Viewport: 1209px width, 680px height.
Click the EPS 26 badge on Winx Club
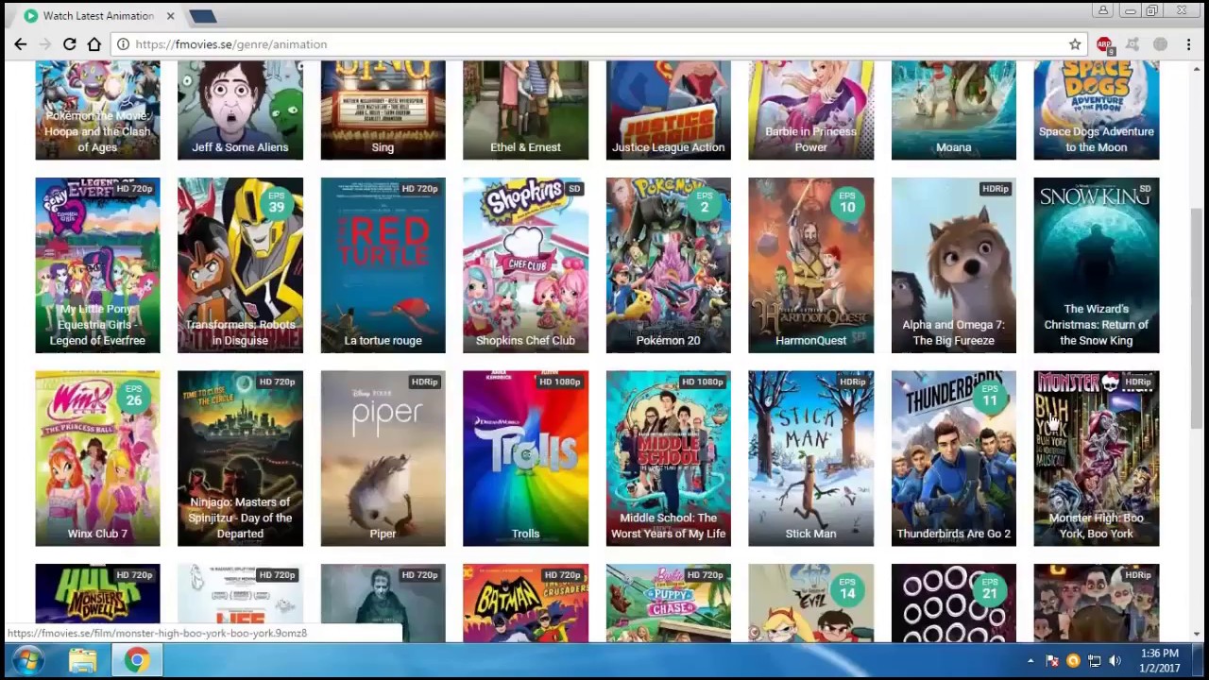pos(133,395)
